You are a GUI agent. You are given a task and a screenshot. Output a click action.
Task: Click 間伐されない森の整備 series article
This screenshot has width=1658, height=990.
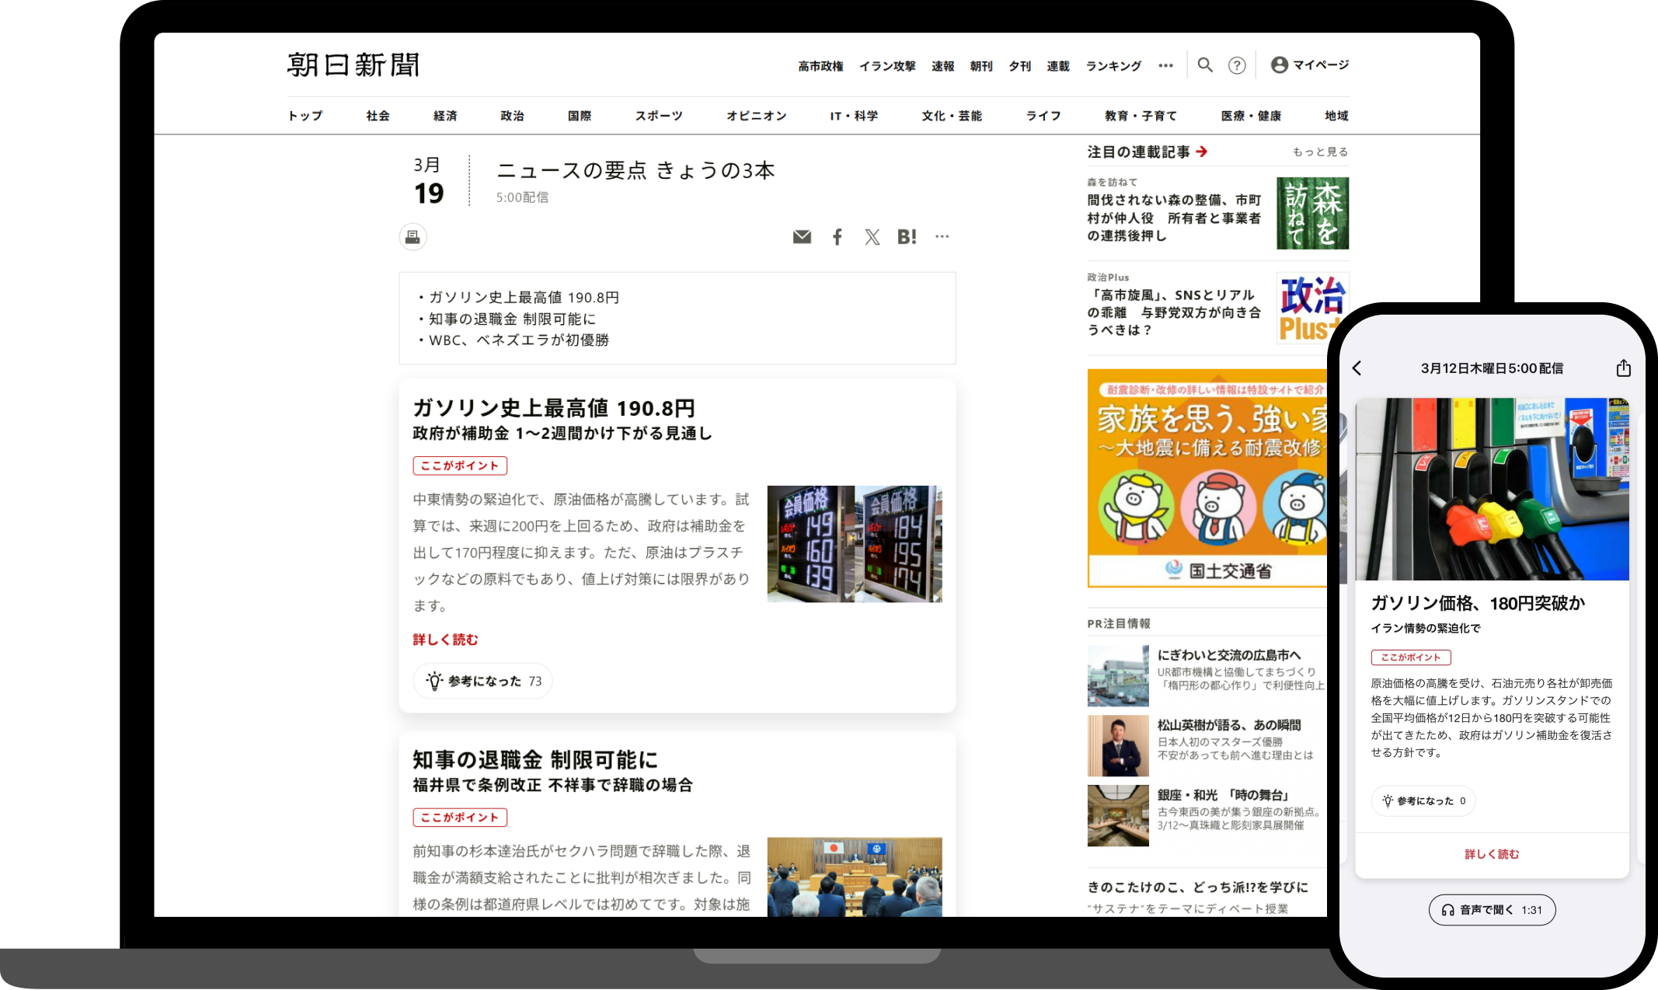coord(1174,218)
